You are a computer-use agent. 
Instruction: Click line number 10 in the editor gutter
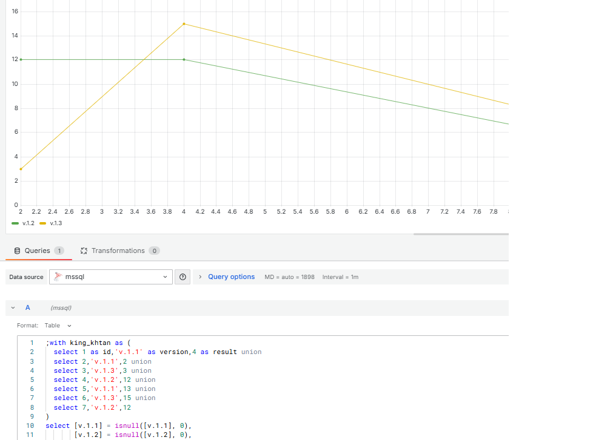[30, 425]
